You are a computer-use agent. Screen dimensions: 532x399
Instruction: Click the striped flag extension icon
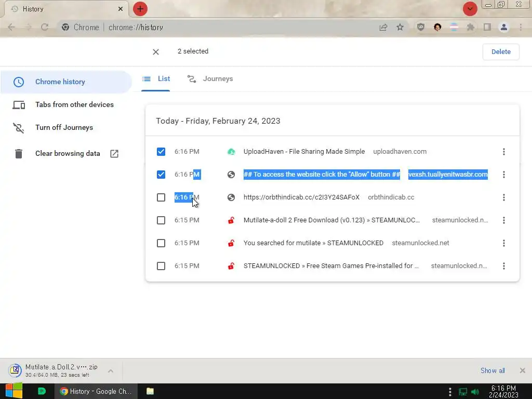tap(454, 27)
